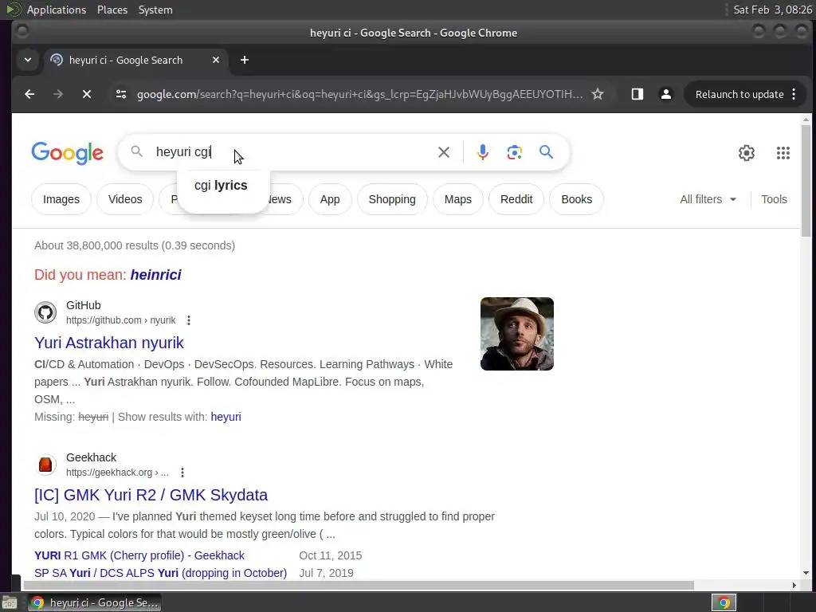Select the Books filter

tap(577, 199)
